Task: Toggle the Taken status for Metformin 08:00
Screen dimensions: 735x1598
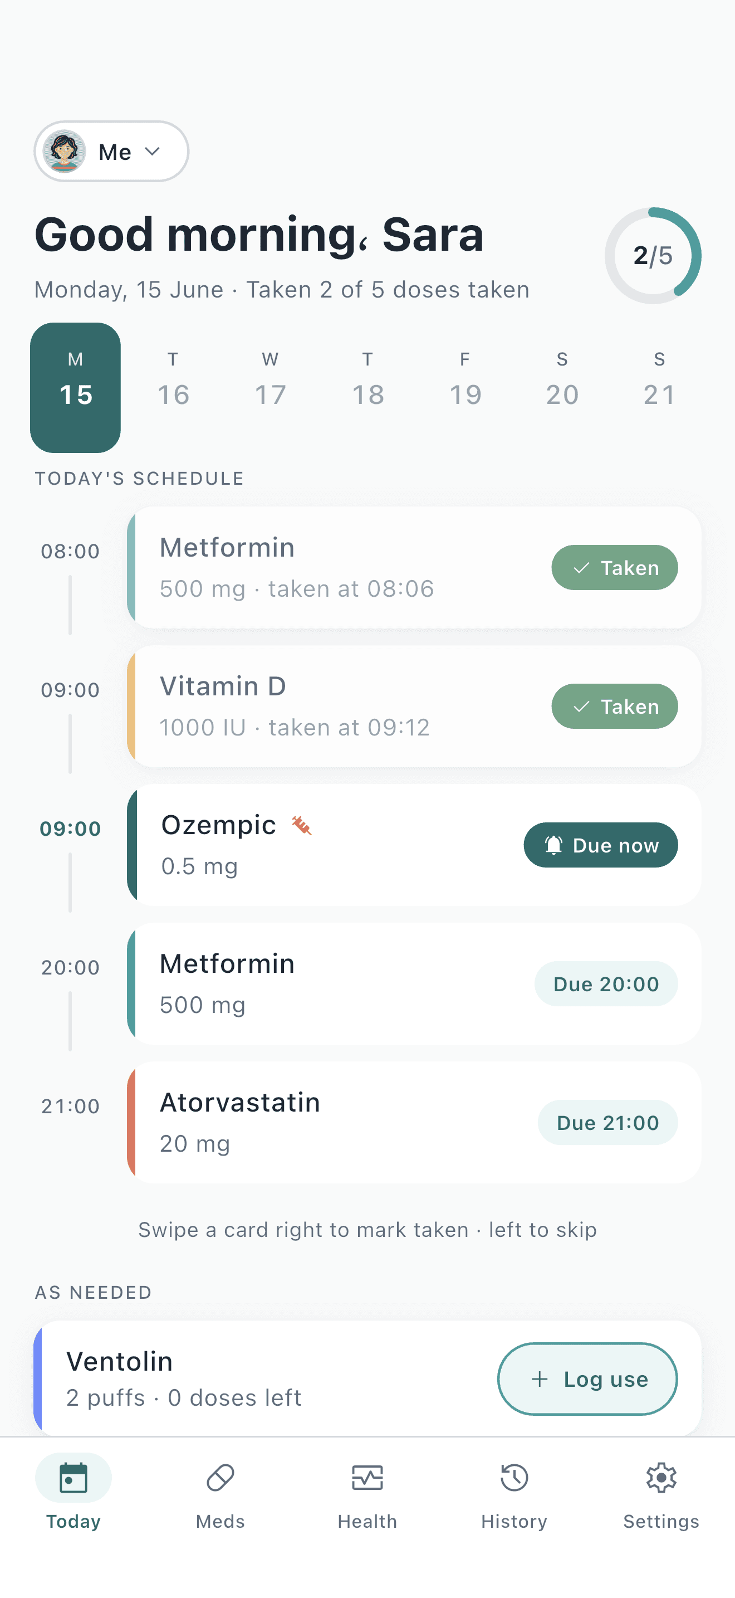Action: pyautogui.click(x=614, y=568)
